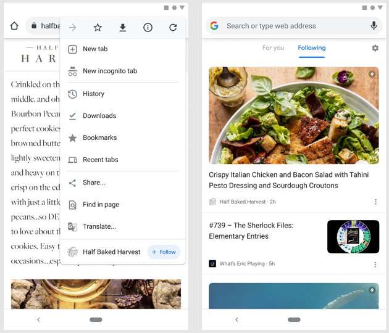Switch to the For you tab
This screenshot has height=333, width=389.
(273, 48)
